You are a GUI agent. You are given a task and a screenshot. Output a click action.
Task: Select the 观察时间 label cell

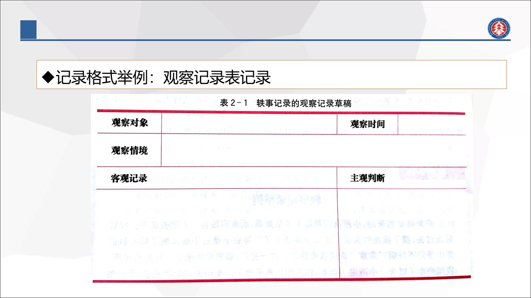click(x=367, y=124)
